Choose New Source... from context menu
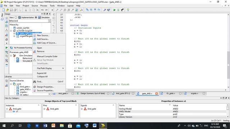 tap(49, 35)
